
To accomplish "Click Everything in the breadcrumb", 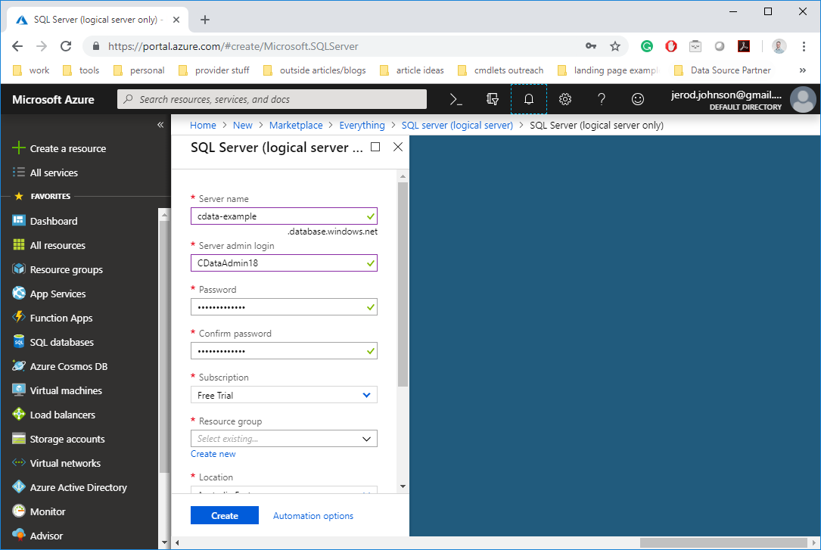I will pyautogui.click(x=362, y=125).
